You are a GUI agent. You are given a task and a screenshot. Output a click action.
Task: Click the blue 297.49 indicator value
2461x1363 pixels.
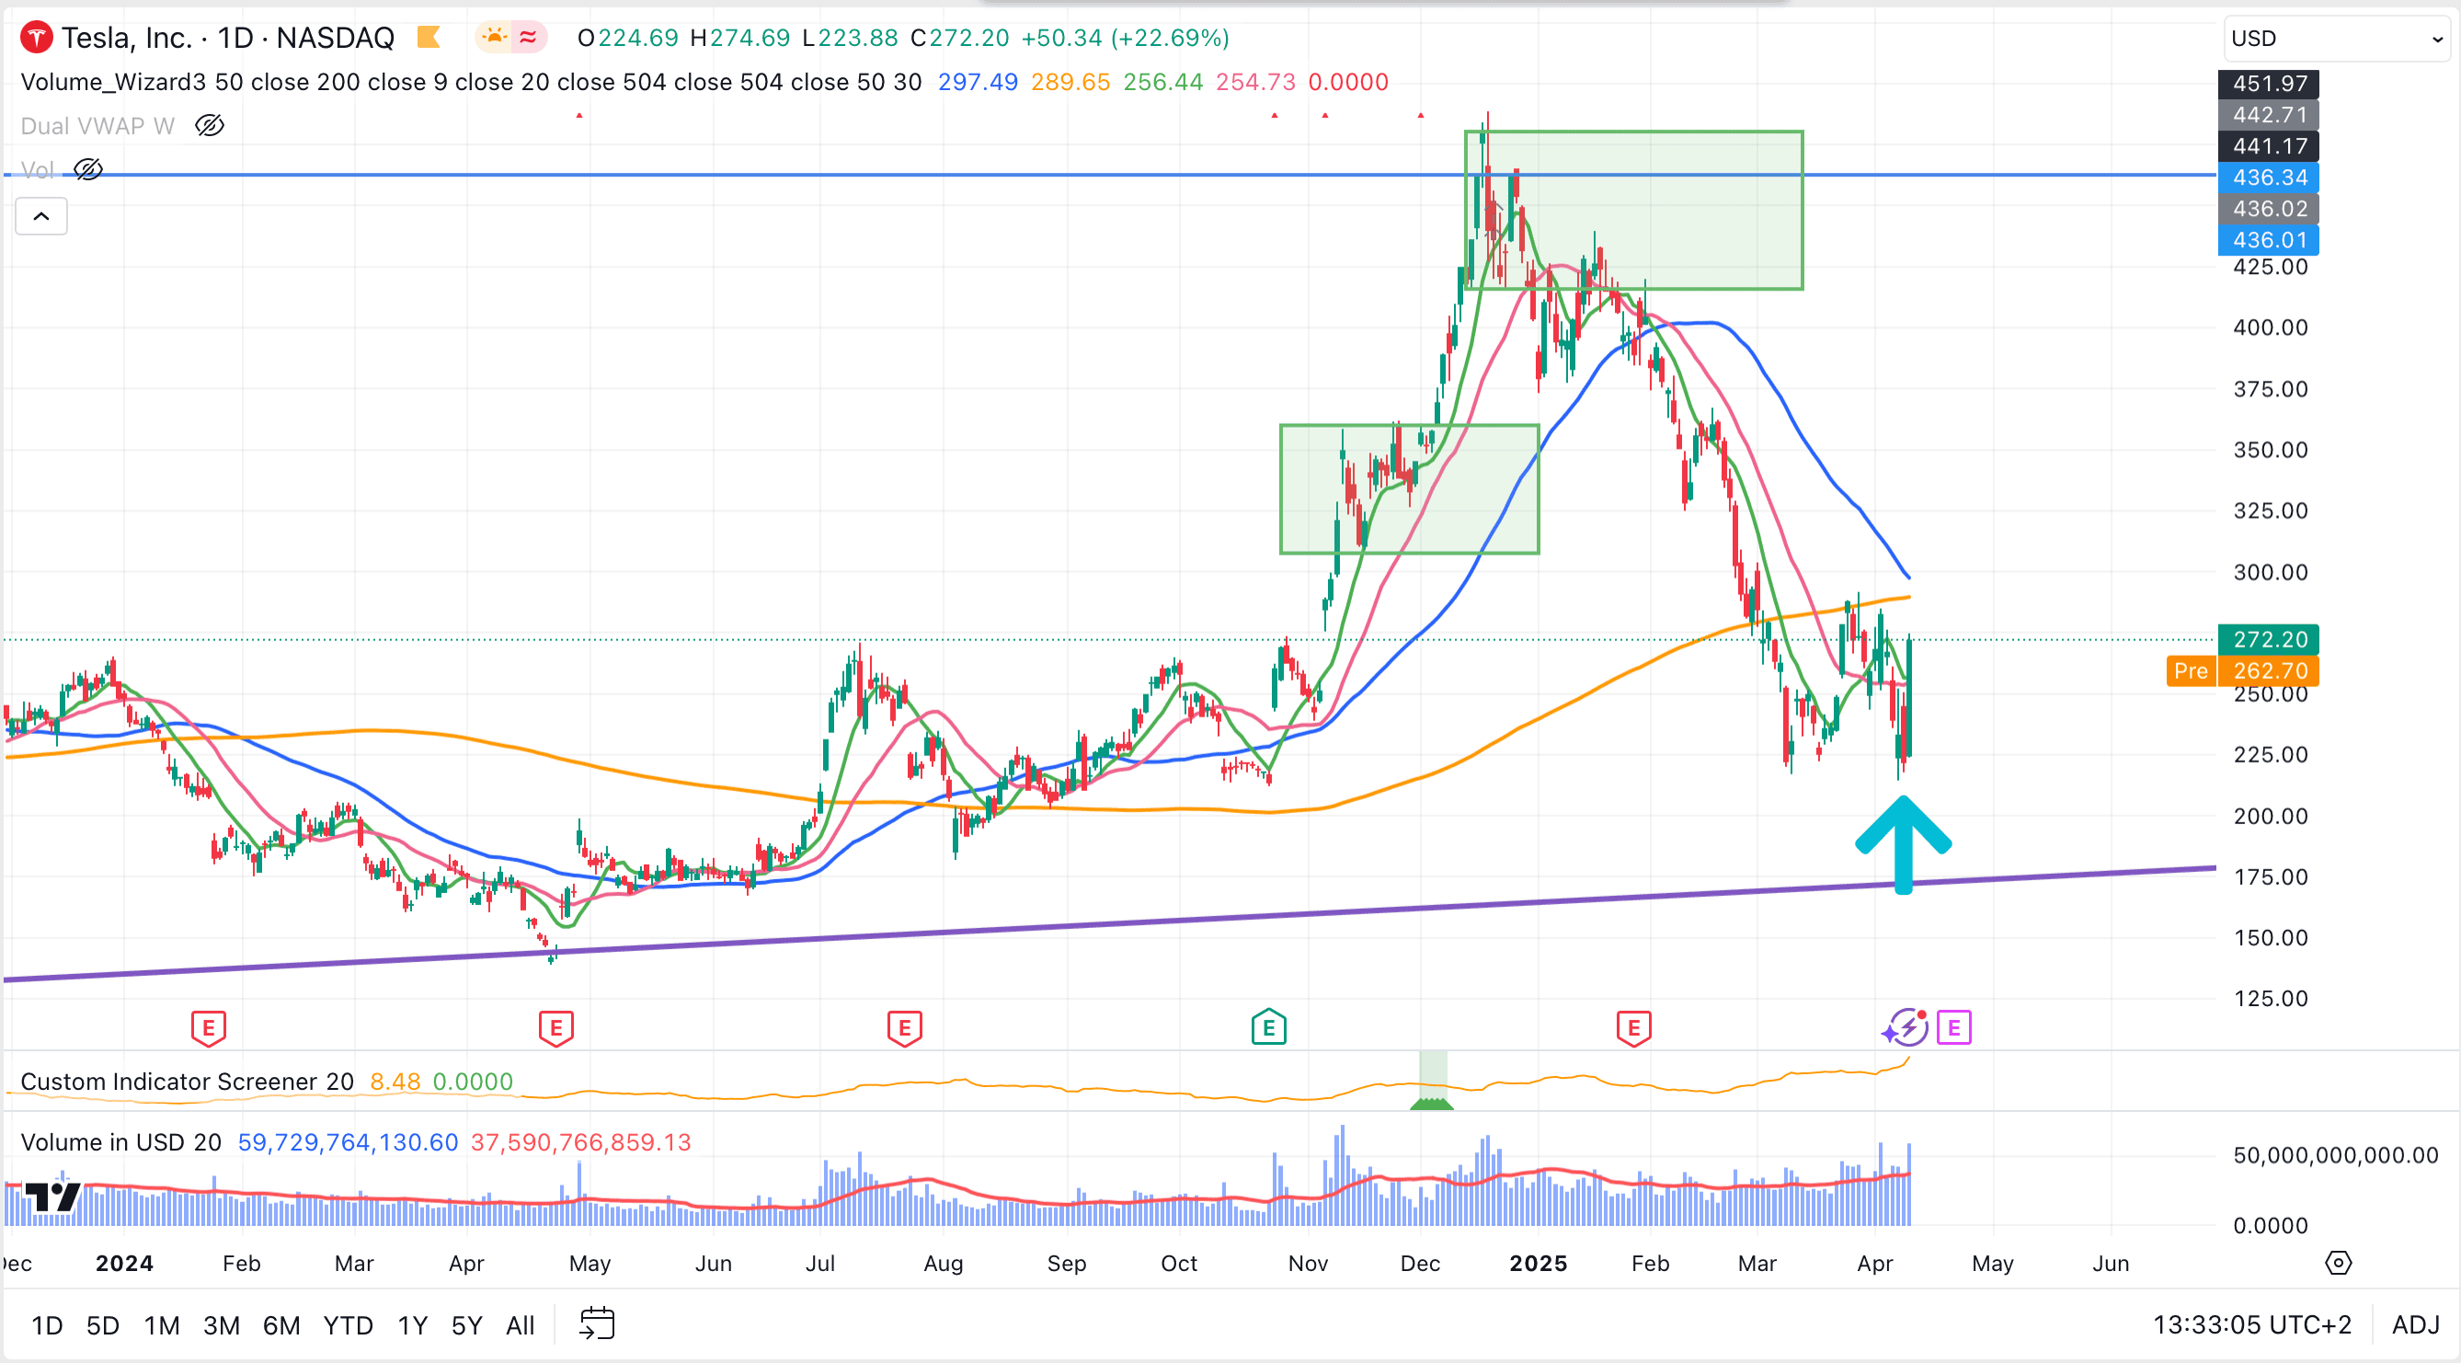[978, 82]
